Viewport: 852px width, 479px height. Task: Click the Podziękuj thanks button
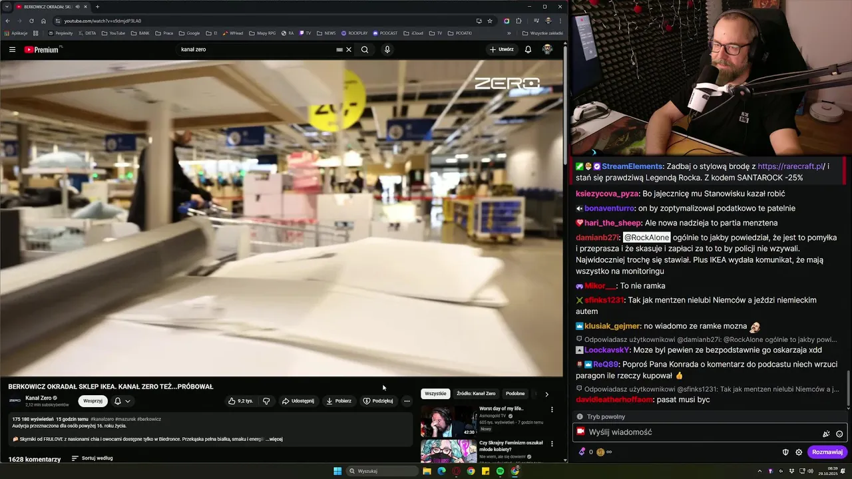[378, 401]
